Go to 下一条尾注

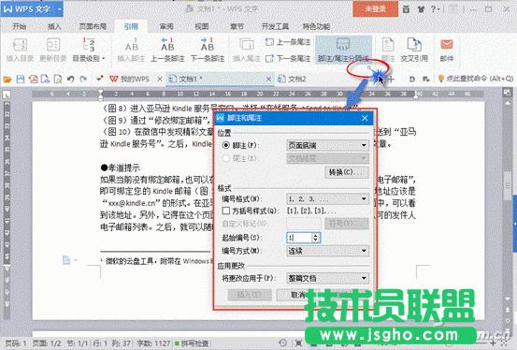(288, 58)
